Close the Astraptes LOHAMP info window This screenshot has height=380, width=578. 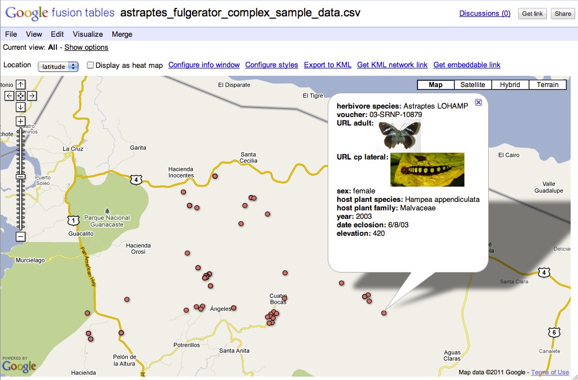478,102
